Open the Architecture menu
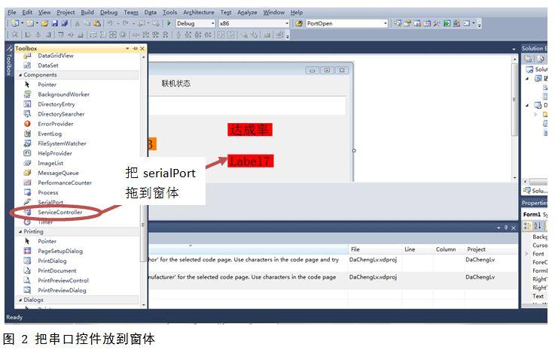The width and height of the screenshot is (558, 350). (x=199, y=13)
